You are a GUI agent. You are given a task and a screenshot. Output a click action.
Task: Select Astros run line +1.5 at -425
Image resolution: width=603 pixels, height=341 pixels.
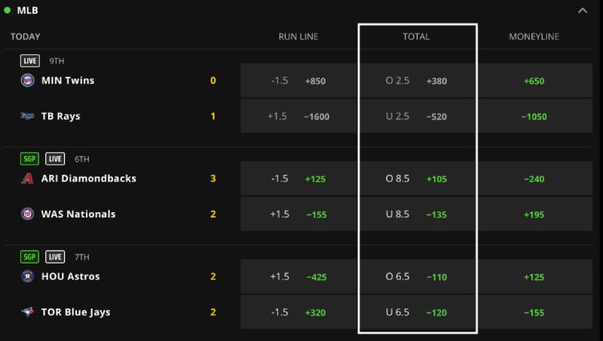click(x=298, y=277)
